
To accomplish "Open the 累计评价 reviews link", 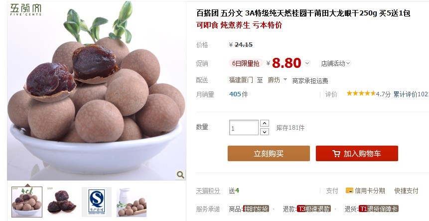I will click(x=411, y=94).
